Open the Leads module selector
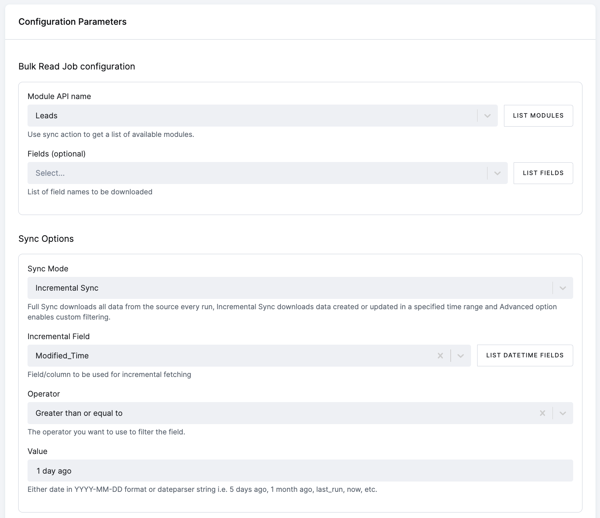 click(x=241, y=116)
